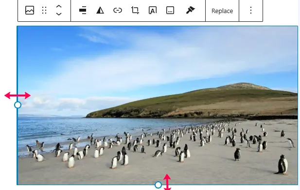
Task: Move the block up with the up chevron
Action: point(59,7)
